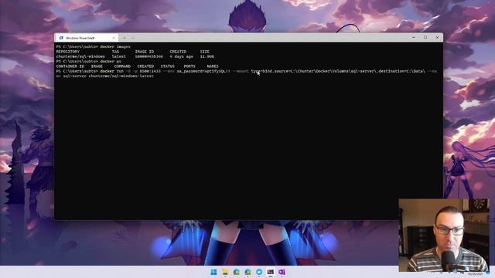Screen dimensions: 495x278
Task: Open a new terminal tab with plus button
Action: 125,38
